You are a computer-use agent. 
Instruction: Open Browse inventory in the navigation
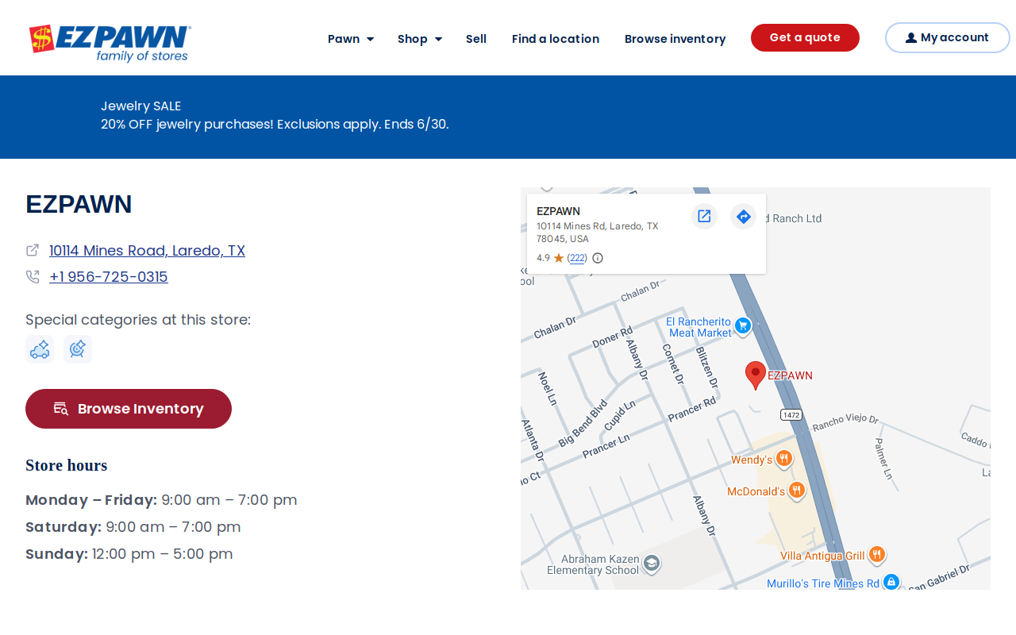click(x=675, y=39)
